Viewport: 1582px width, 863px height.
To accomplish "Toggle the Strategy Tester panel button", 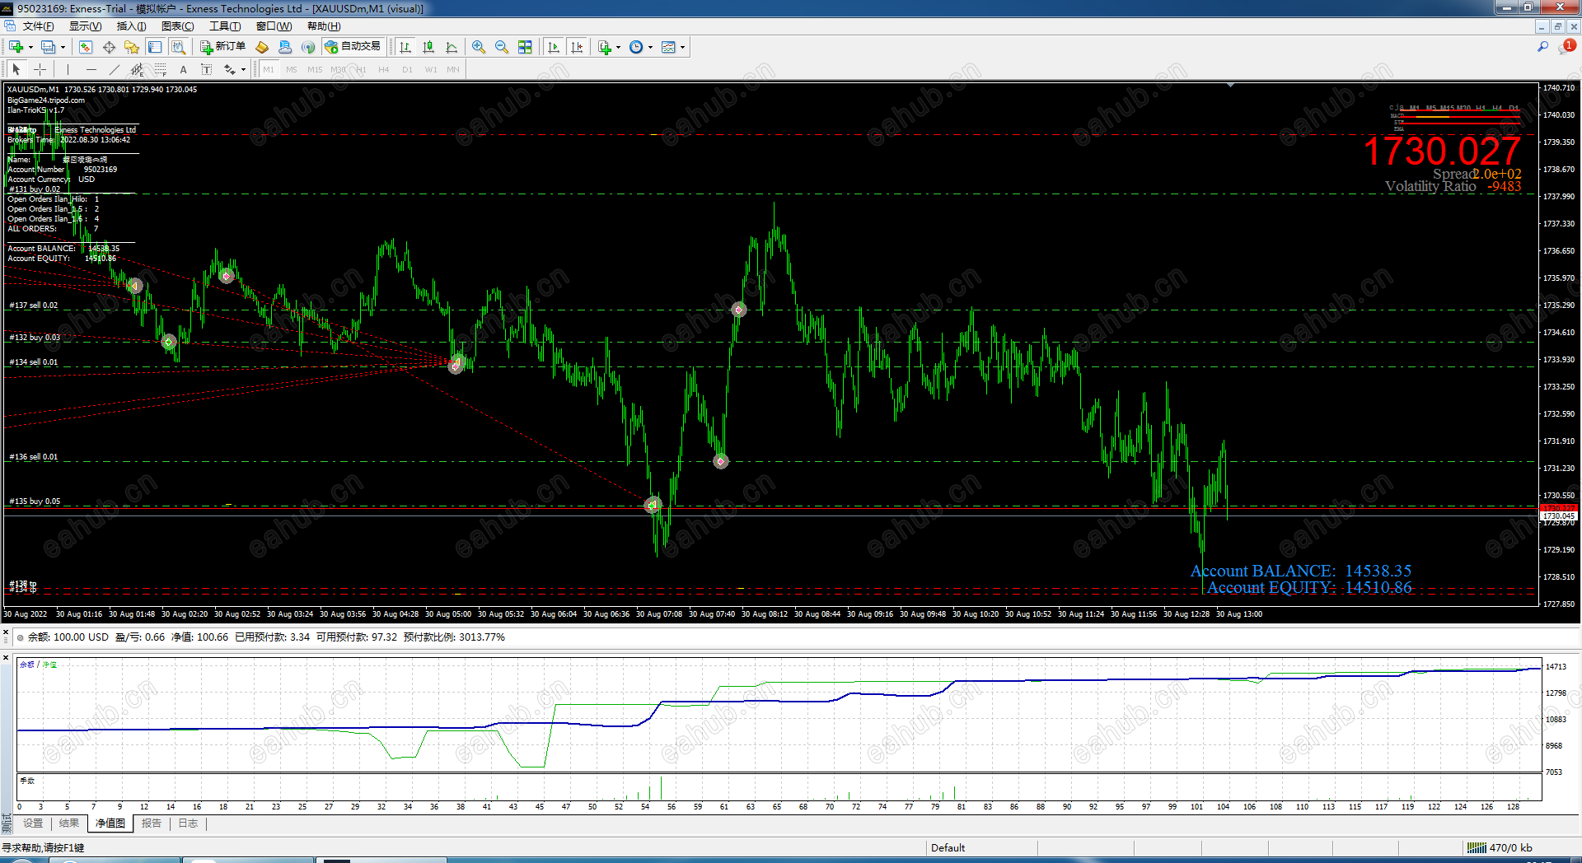I will [178, 47].
